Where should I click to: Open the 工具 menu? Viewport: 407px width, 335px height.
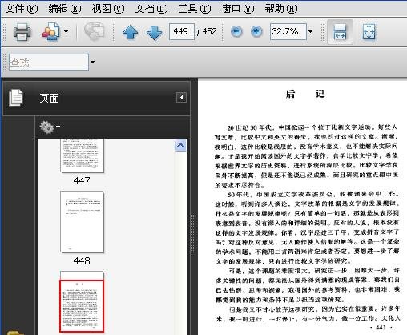coord(195,9)
